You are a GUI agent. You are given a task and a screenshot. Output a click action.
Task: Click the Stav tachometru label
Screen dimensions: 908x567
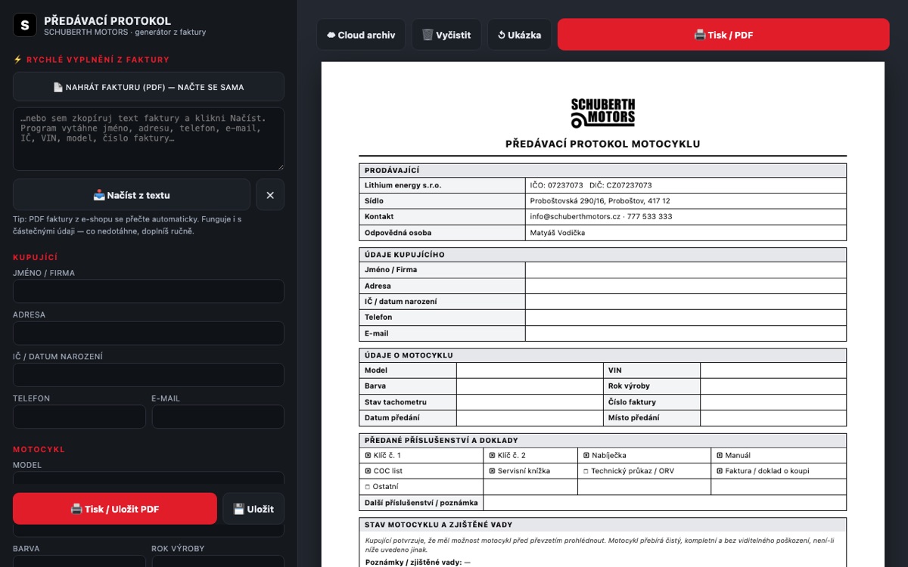[396, 402]
